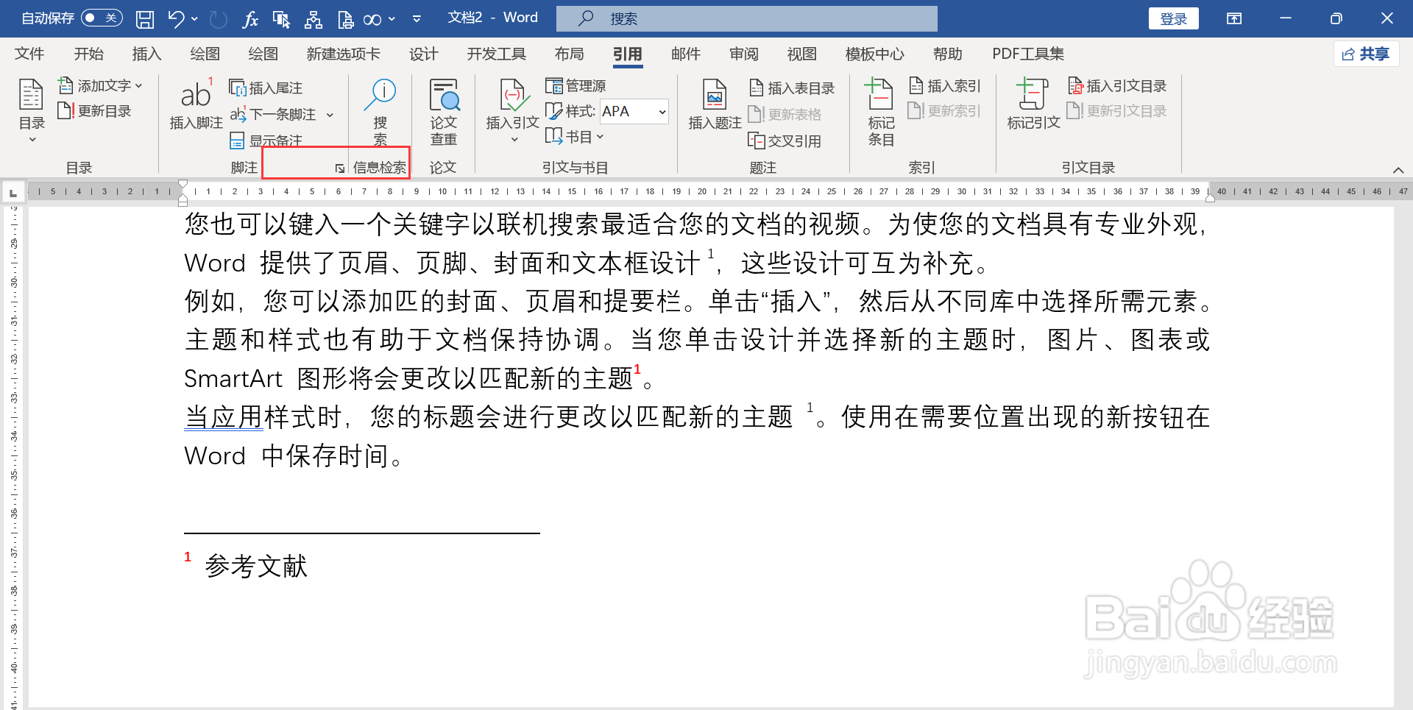Click the footnote mark after 文本框设计

(711, 254)
